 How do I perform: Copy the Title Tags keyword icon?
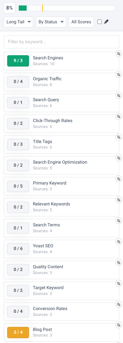(119, 137)
